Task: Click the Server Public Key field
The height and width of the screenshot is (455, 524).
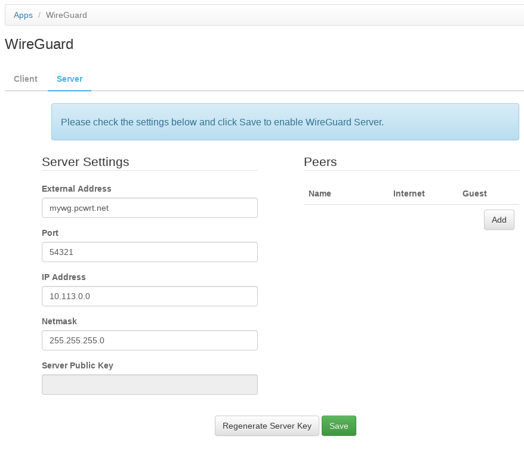Action: click(x=149, y=385)
